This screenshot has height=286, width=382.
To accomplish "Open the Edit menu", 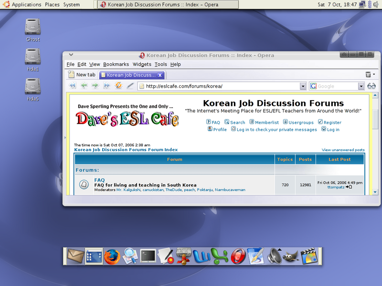I will point(82,64).
